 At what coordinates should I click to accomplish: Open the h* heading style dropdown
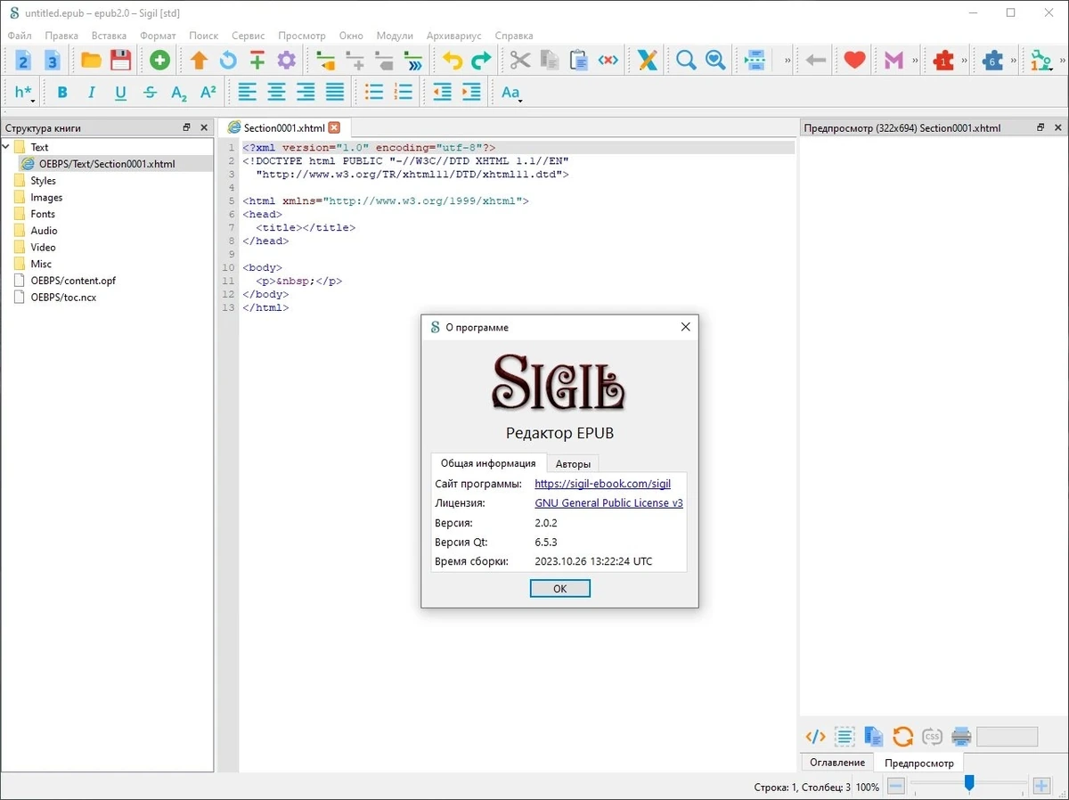[x=24, y=92]
